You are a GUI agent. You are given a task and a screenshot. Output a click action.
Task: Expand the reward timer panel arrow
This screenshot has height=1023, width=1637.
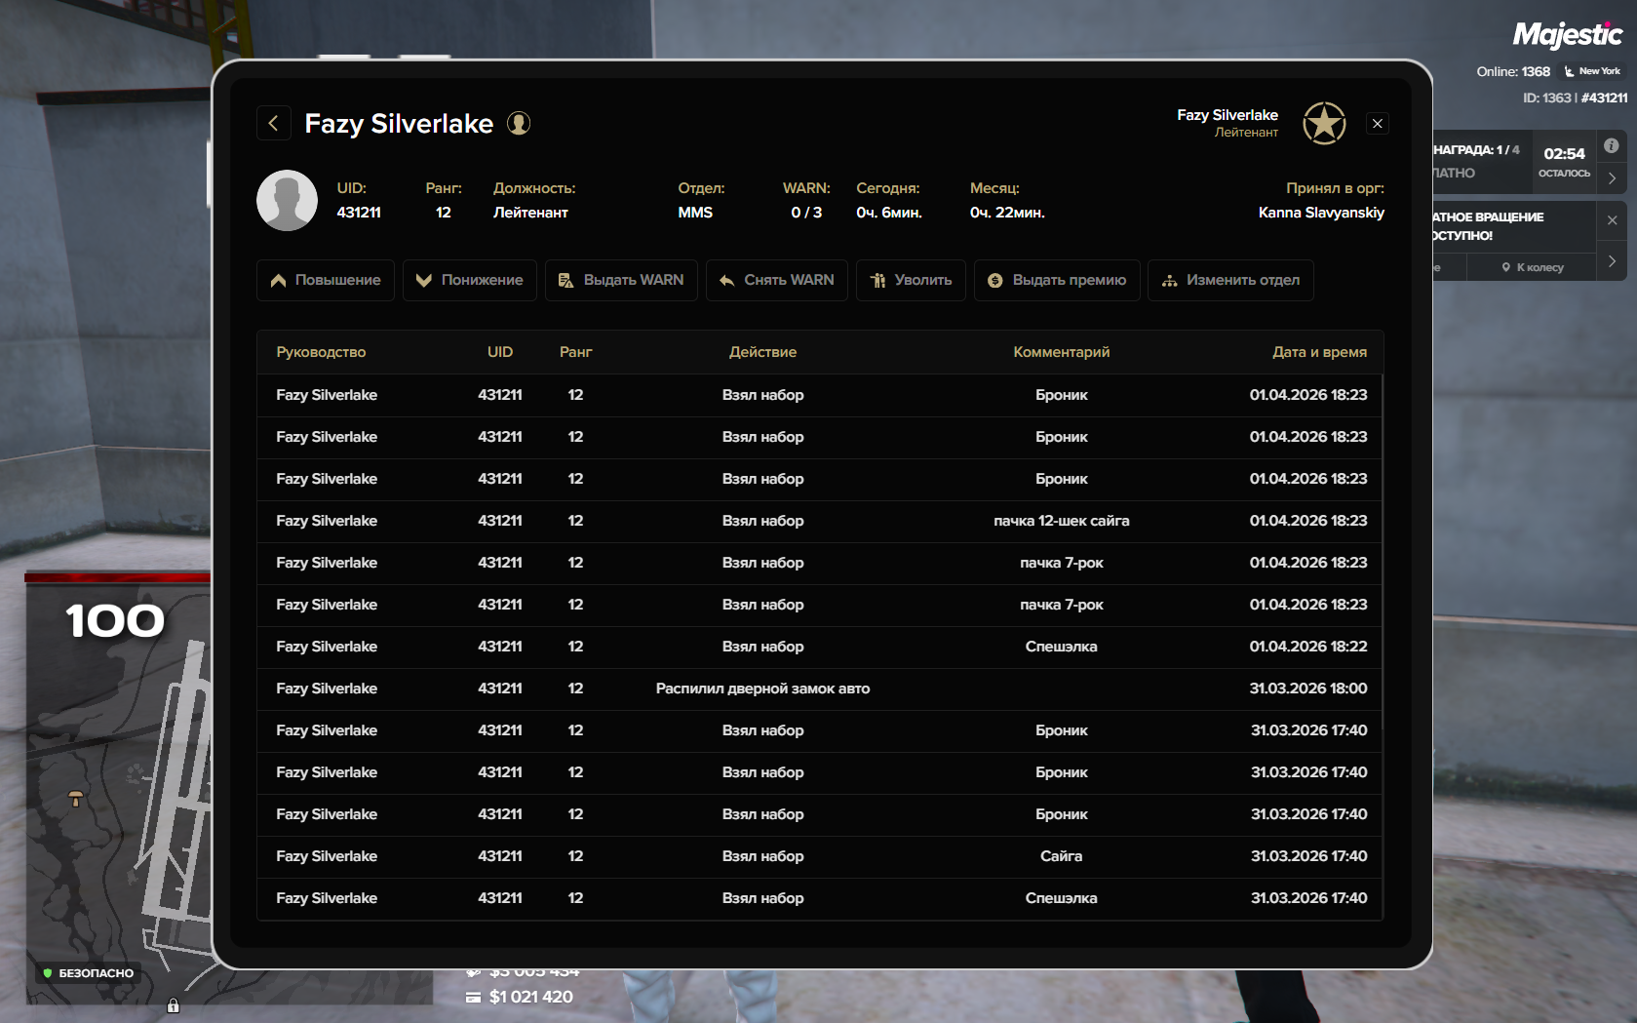(x=1612, y=178)
